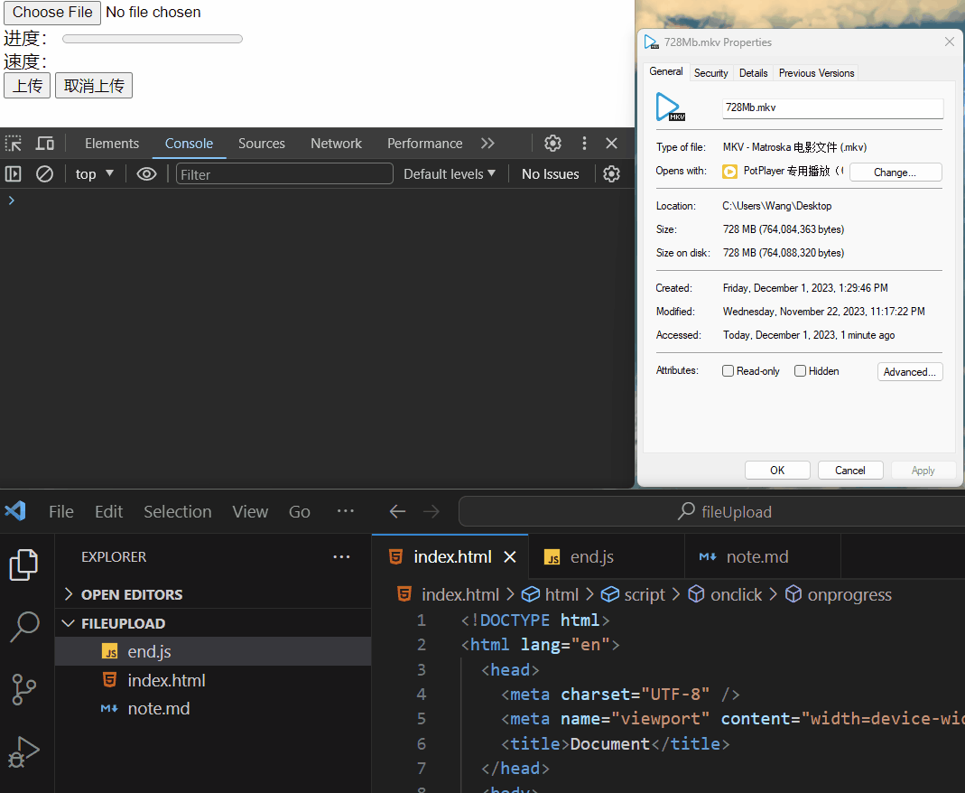Click the upload progress bar
Viewport: 965px width, 793px height.
click(153, 39)
